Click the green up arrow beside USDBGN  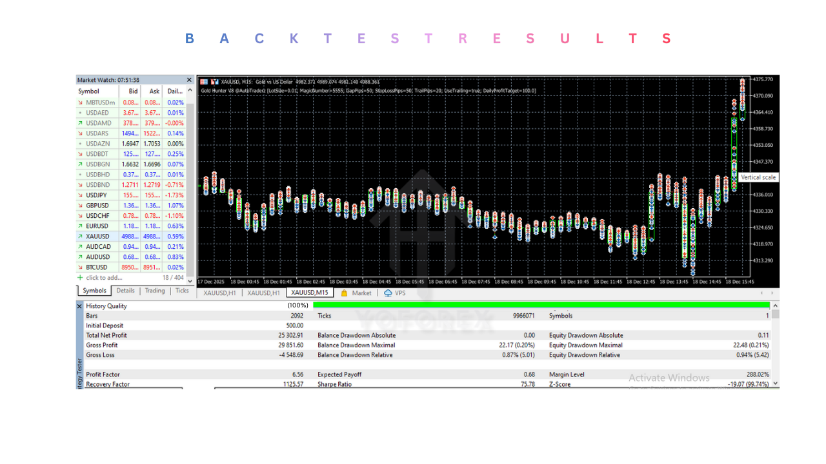pos(80,164)
